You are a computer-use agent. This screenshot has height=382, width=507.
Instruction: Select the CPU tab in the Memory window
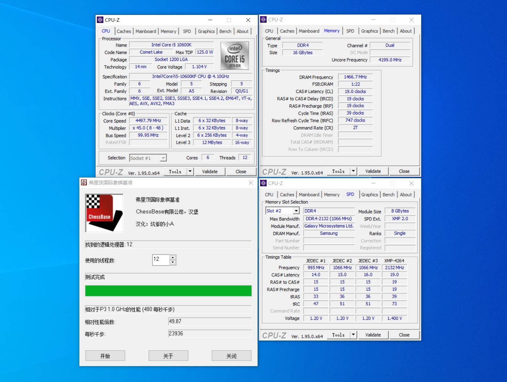pos(269,31)
